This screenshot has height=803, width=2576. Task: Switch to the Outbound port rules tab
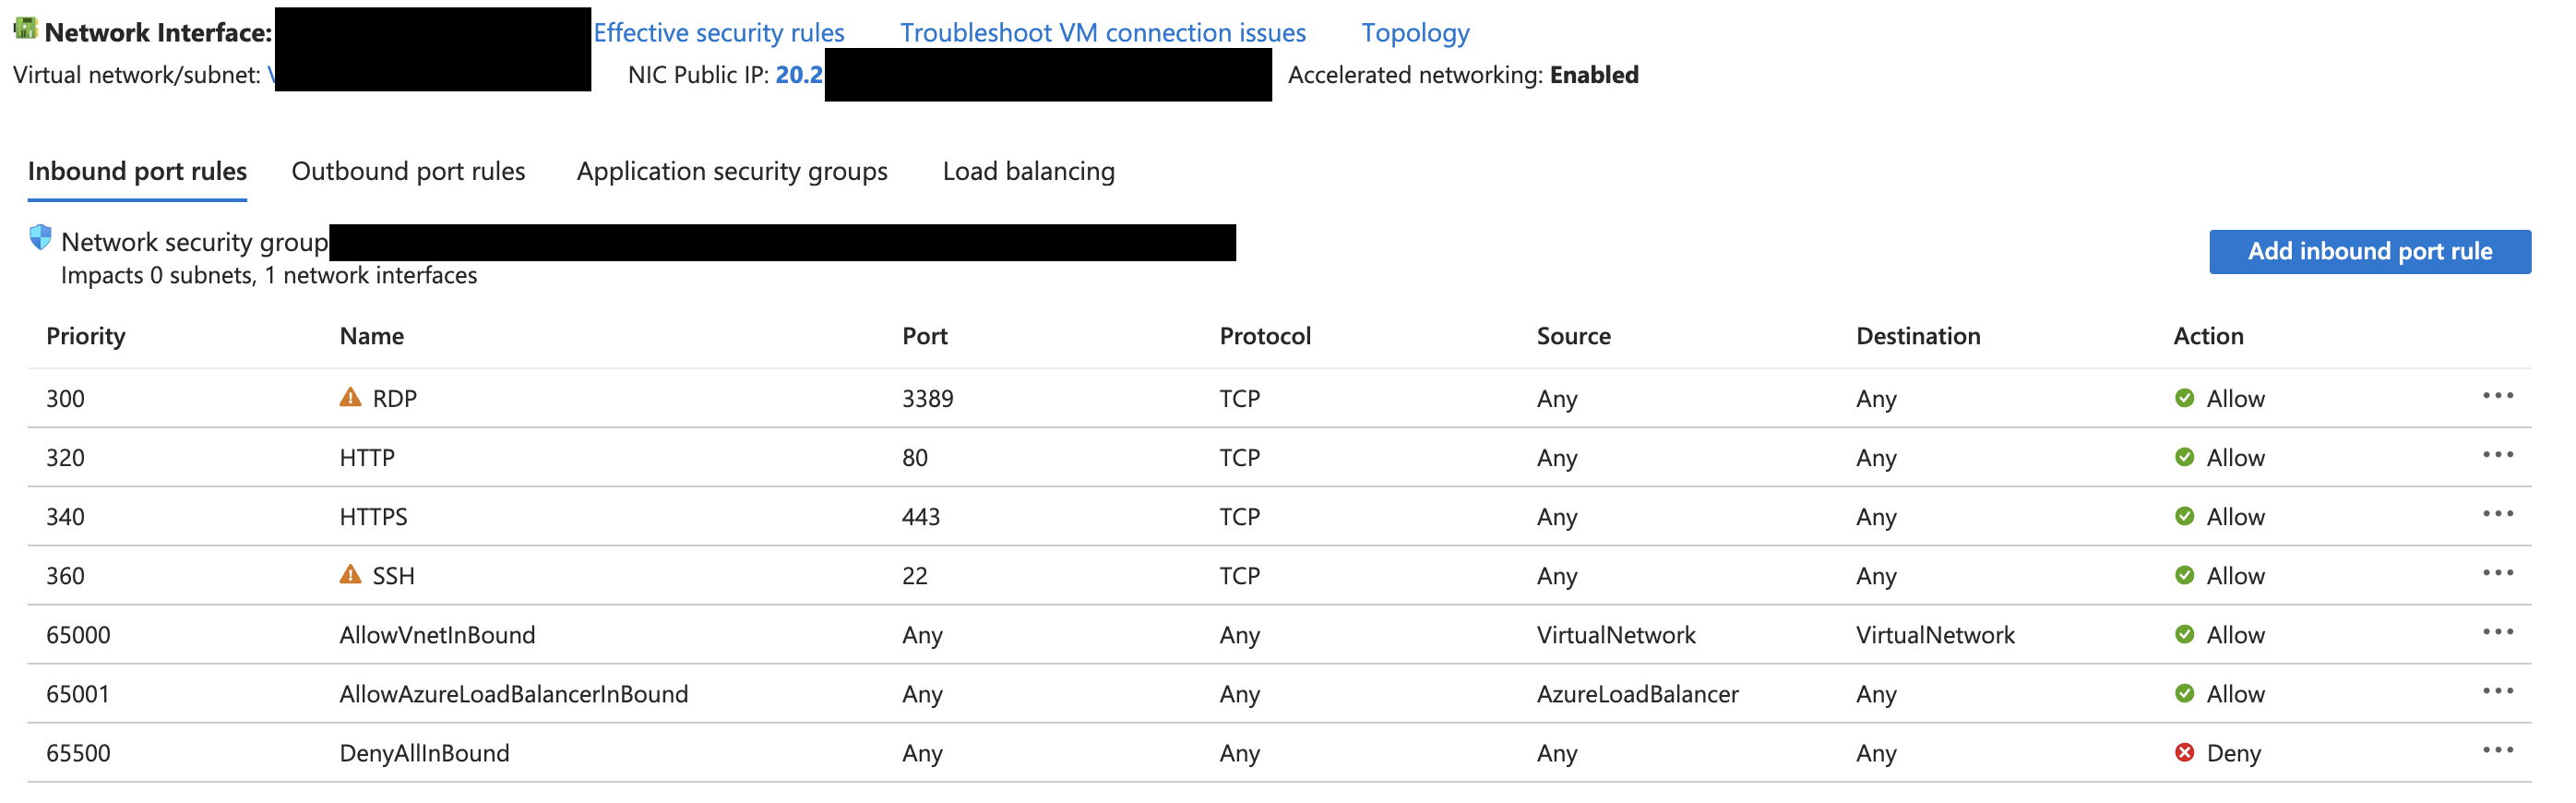tap(407, 171)
